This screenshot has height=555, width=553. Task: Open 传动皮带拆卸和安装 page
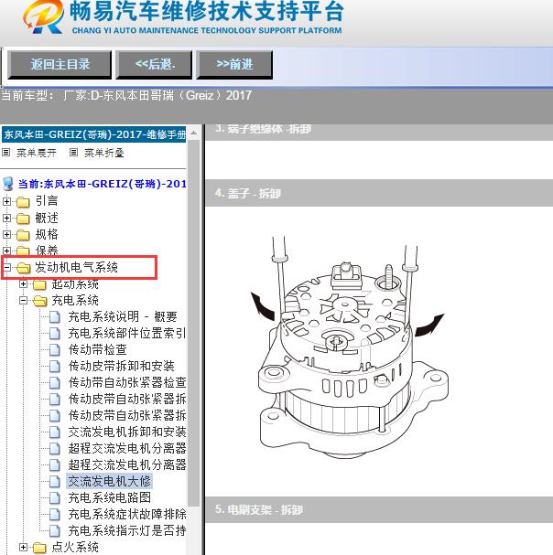click(x=121, y=366)
